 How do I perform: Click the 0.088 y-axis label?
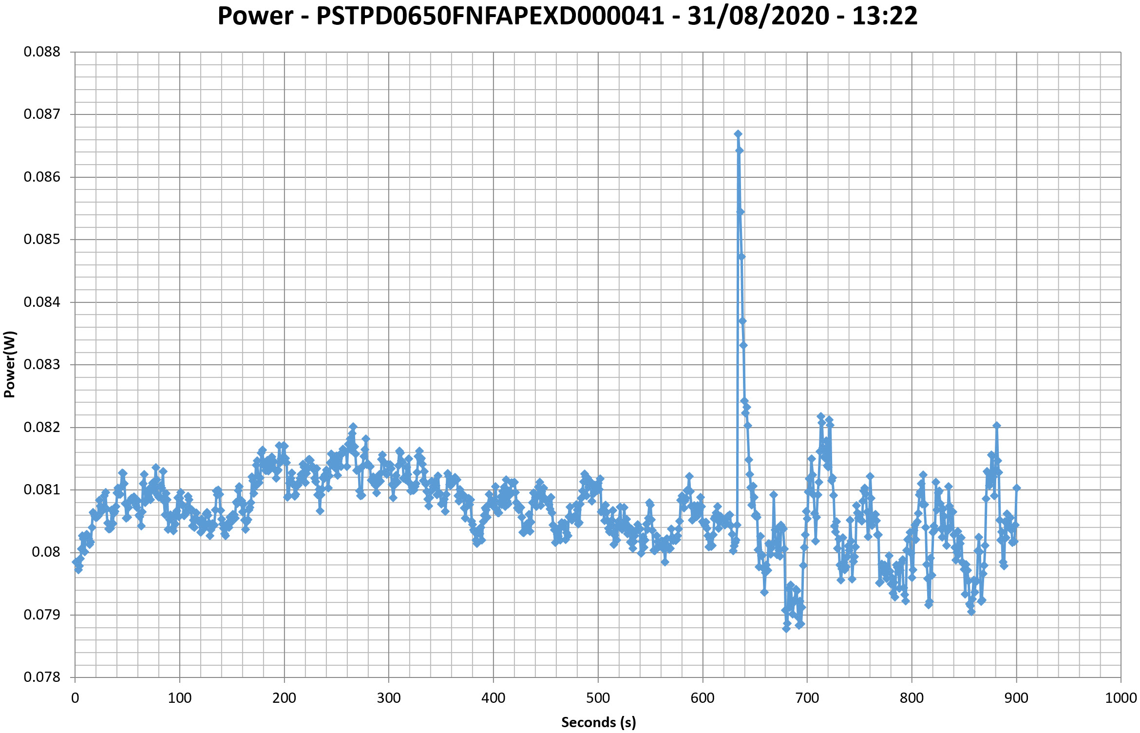click(x=42, y=52)
